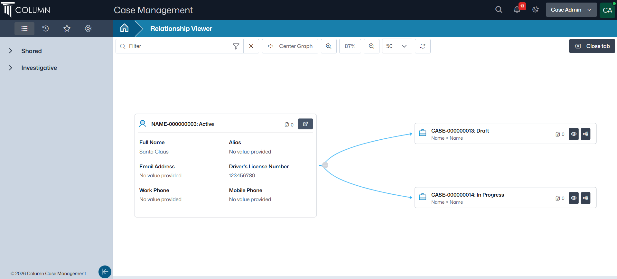The height and width of the screenshot is (279, 617).
Task: Open the Case Admin dropdown
Action: tap(571, 10)
